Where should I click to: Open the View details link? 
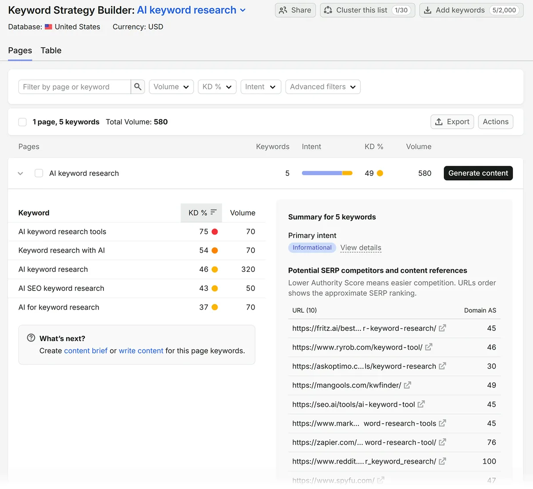click(x=361, y=248)
